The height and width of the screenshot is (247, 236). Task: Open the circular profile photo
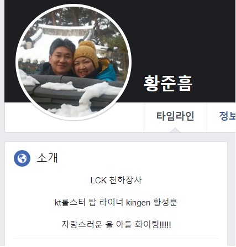click(74, 62)
